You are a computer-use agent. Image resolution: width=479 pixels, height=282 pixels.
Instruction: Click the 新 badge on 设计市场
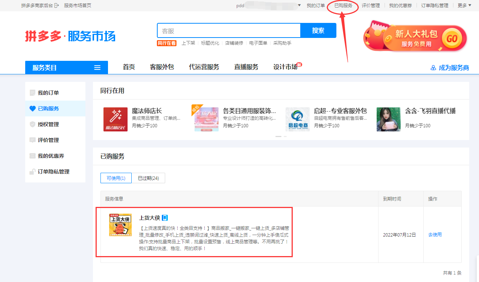300,65
